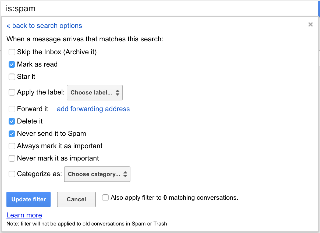Disable Never send it to Spam
Screen dimensions: 320x233
[x=12, y=134]
